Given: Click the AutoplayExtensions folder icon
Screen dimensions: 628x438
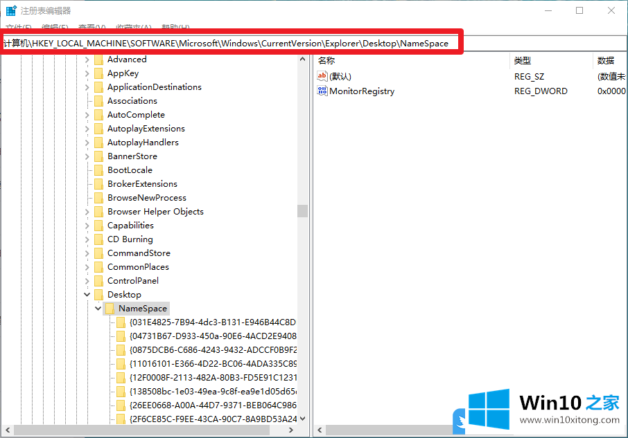Looking at the screenshot, I should click(x=98, y=129).
